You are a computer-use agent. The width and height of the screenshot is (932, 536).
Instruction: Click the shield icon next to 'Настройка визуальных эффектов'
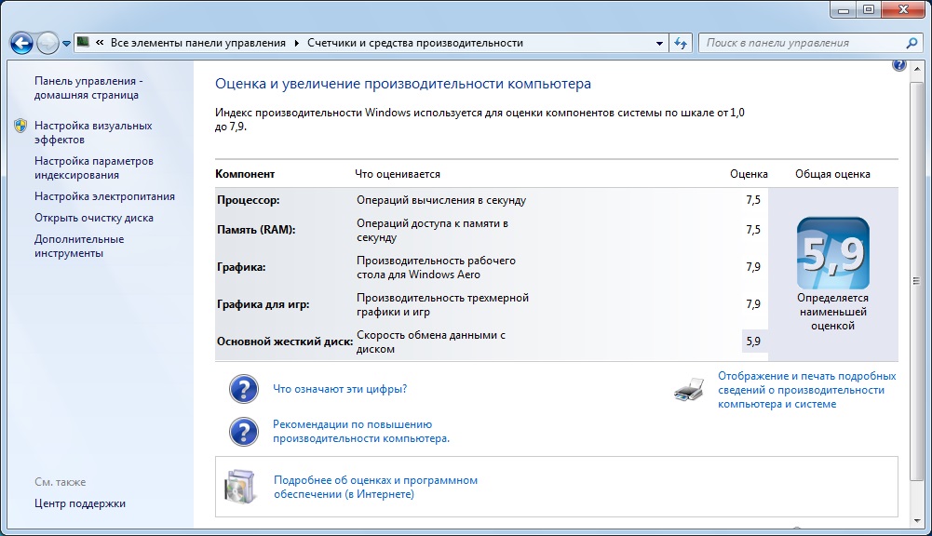click(x=20, y=126)
